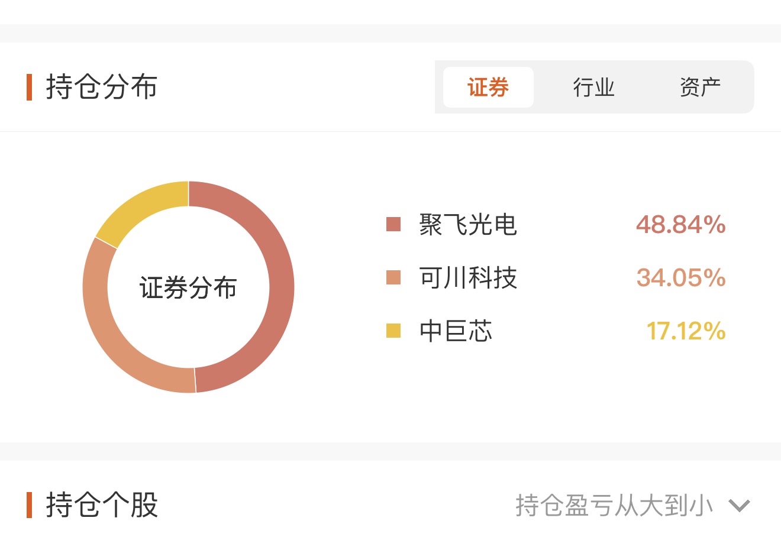Select the 中巨芯 stock name
This screenshot has width=781, height=537.
tap(456, 331)
